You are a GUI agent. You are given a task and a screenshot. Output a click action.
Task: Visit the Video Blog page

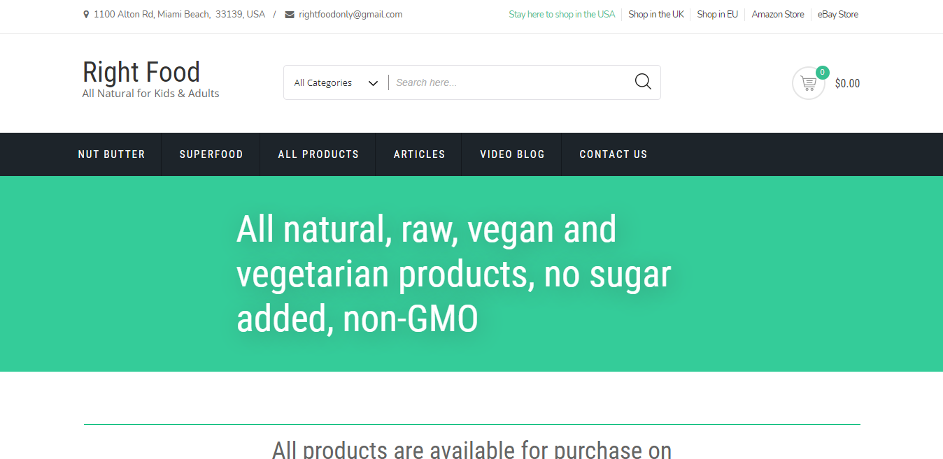click(512, 154)
